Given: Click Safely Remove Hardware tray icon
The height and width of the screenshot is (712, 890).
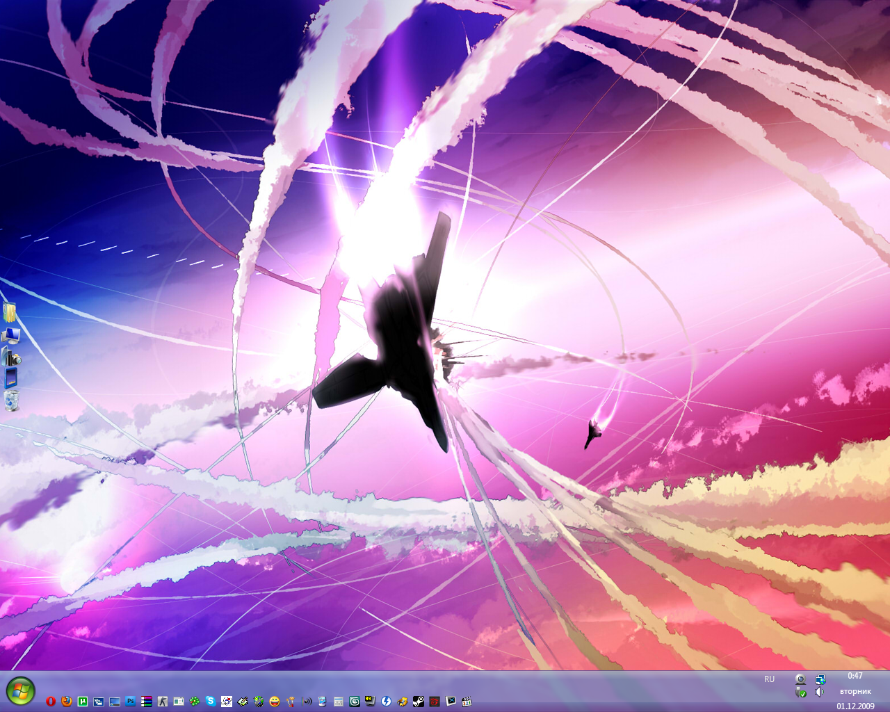Looking at the screenshot, I should 801,693.
